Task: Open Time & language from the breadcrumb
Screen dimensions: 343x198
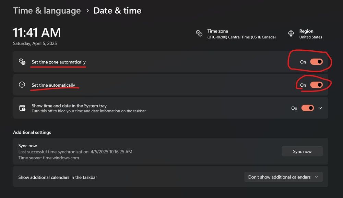Action: [47, 11]
